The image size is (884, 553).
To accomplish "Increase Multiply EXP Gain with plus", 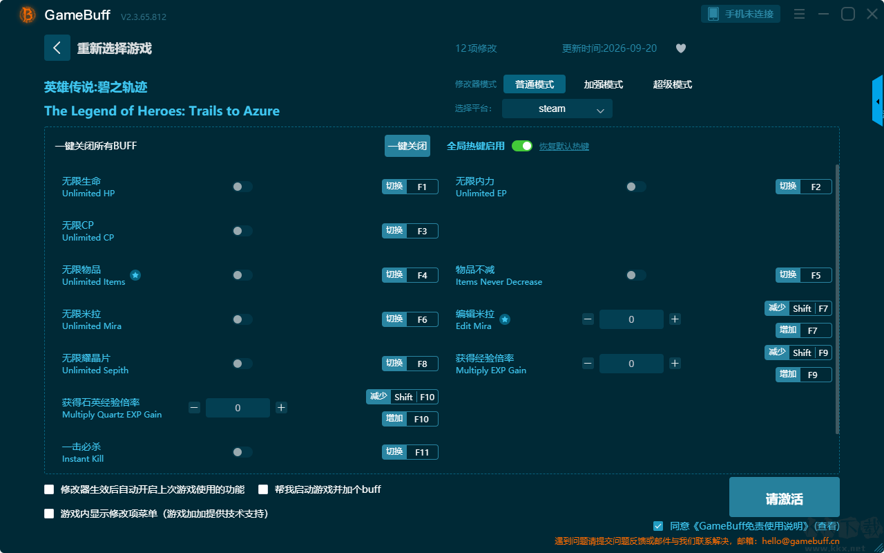I will pos(675,364).
